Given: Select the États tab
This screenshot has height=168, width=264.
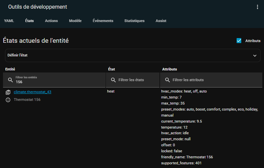Looking at the screenshot, I should (29, 21).
